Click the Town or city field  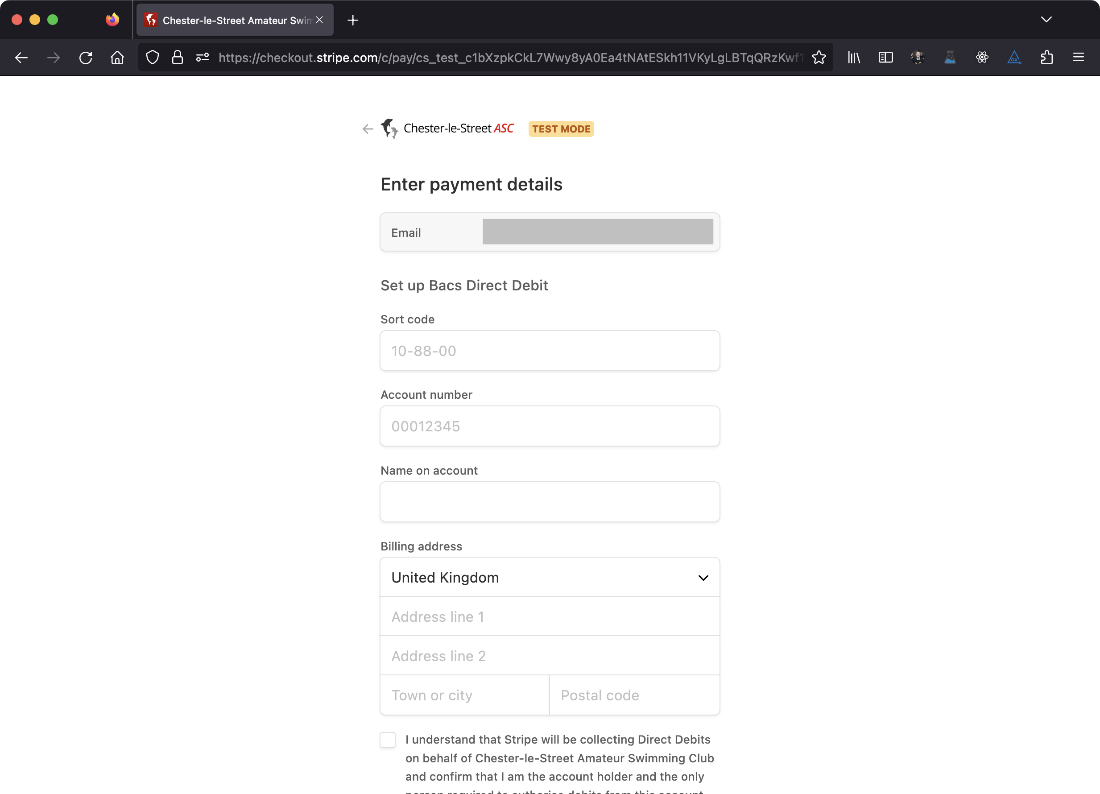coord(465,695)
